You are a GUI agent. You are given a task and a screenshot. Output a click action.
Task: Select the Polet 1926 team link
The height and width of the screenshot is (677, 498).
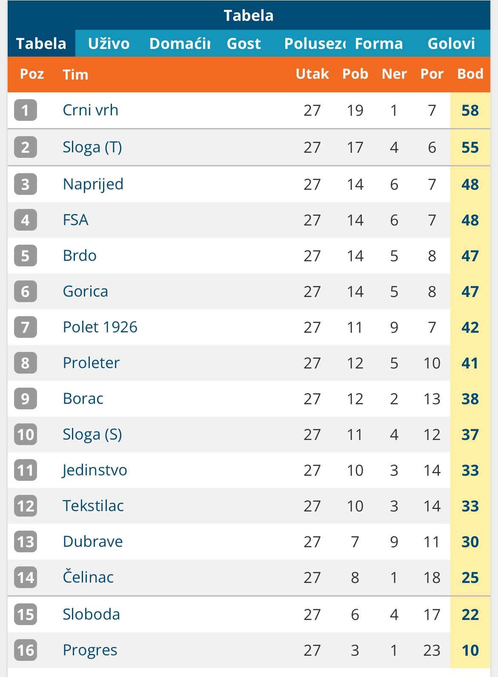tap(100, 327)
